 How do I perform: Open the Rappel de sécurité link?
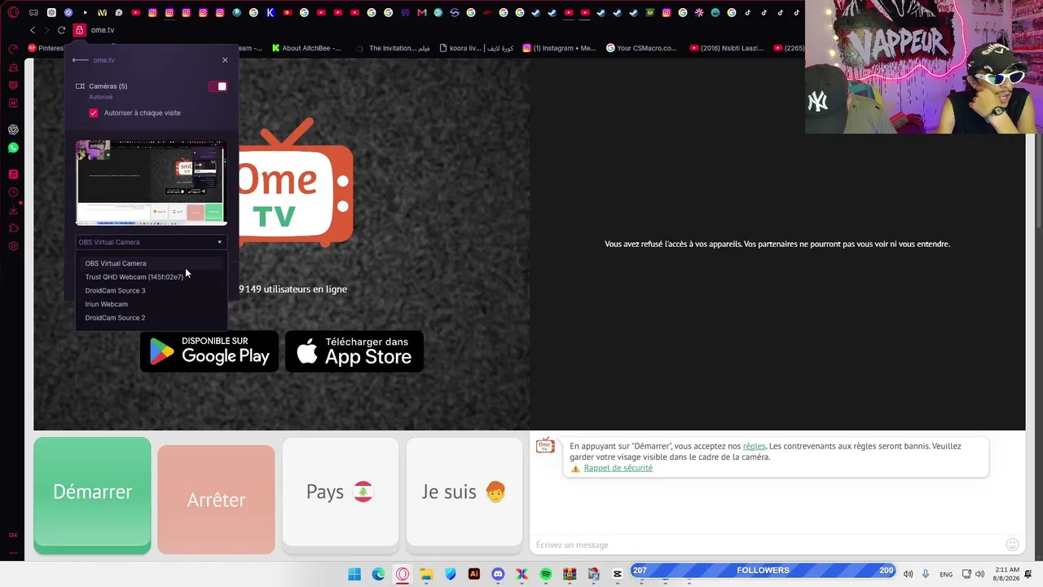point(618,468)
